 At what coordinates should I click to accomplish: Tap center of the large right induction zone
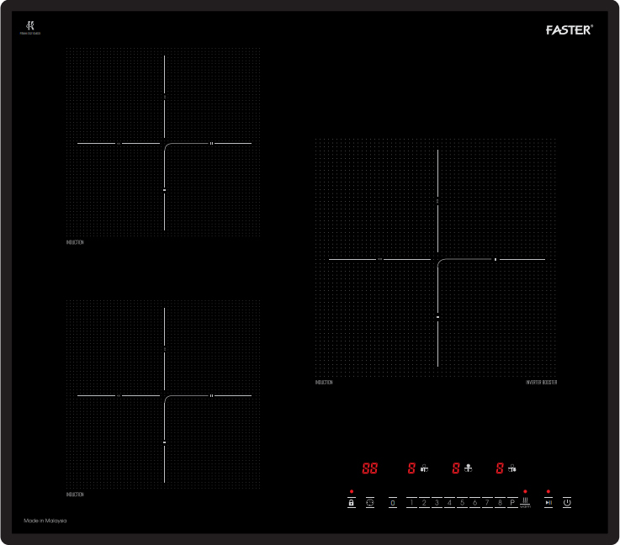(x=437, y=259)
